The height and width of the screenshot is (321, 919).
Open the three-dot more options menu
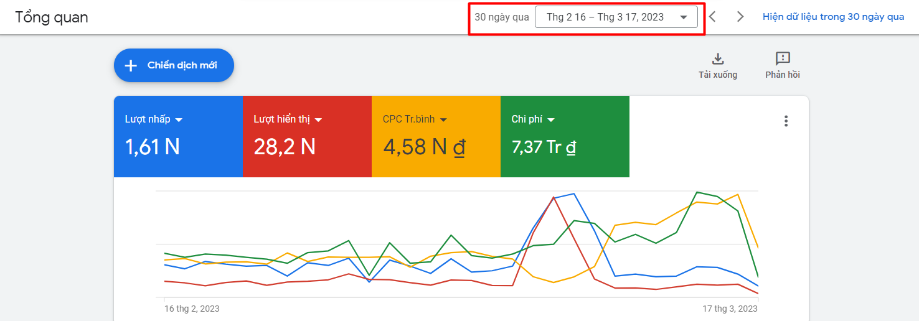(x=786, y=121)
